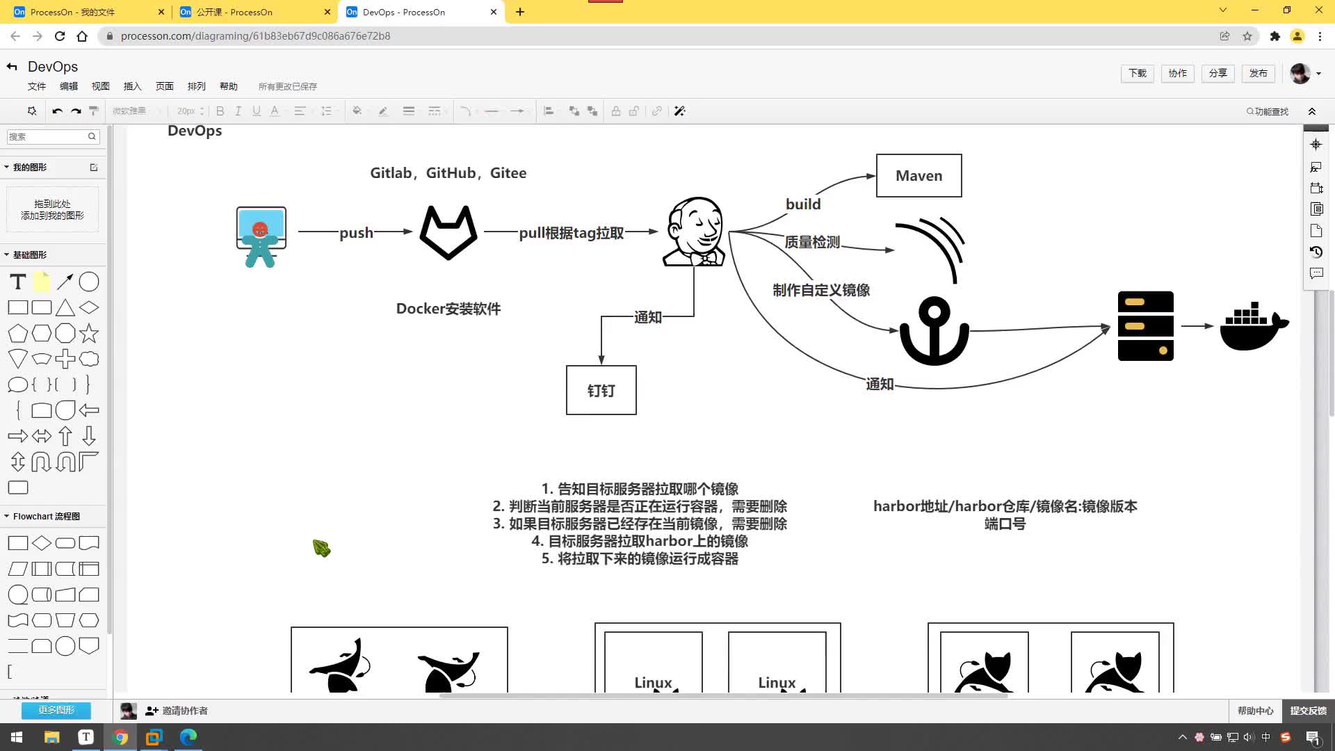Open the 文件 menu
Image resolution: width=1335 pixels, height=751 pixels.
[37, 86]
